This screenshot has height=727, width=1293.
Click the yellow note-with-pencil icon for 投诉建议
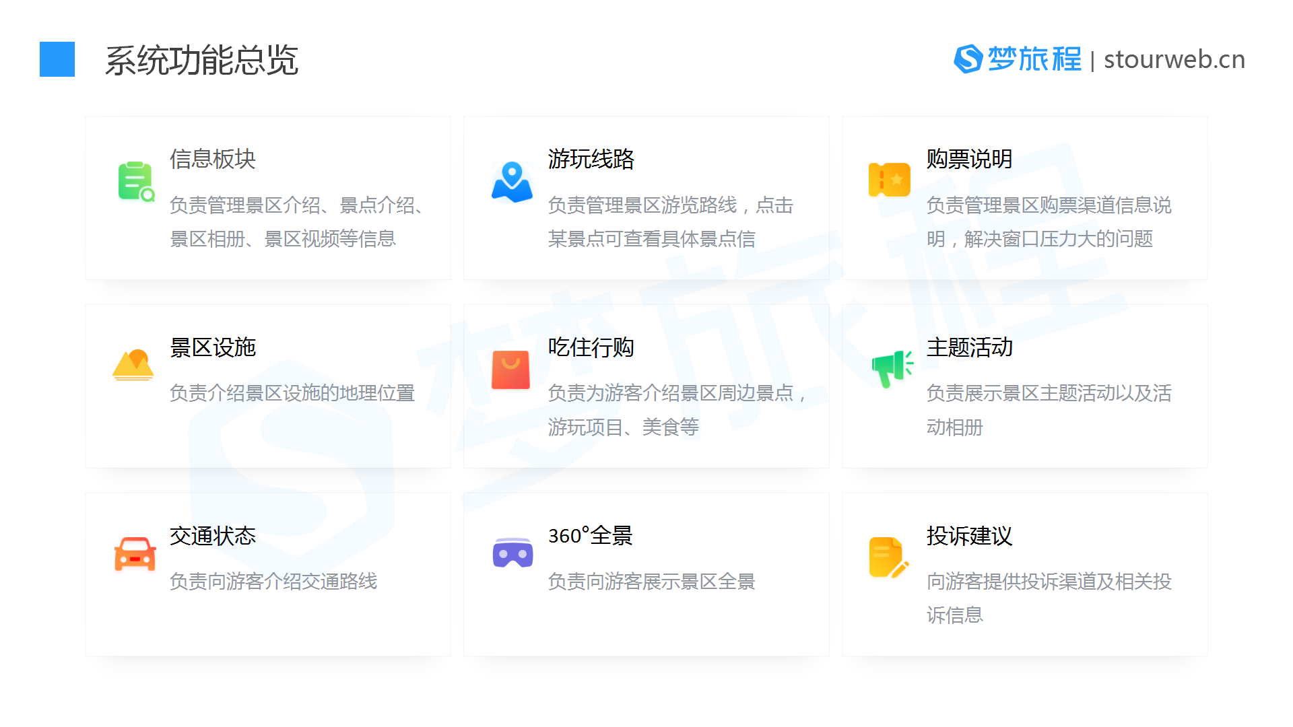coord(889,557)
